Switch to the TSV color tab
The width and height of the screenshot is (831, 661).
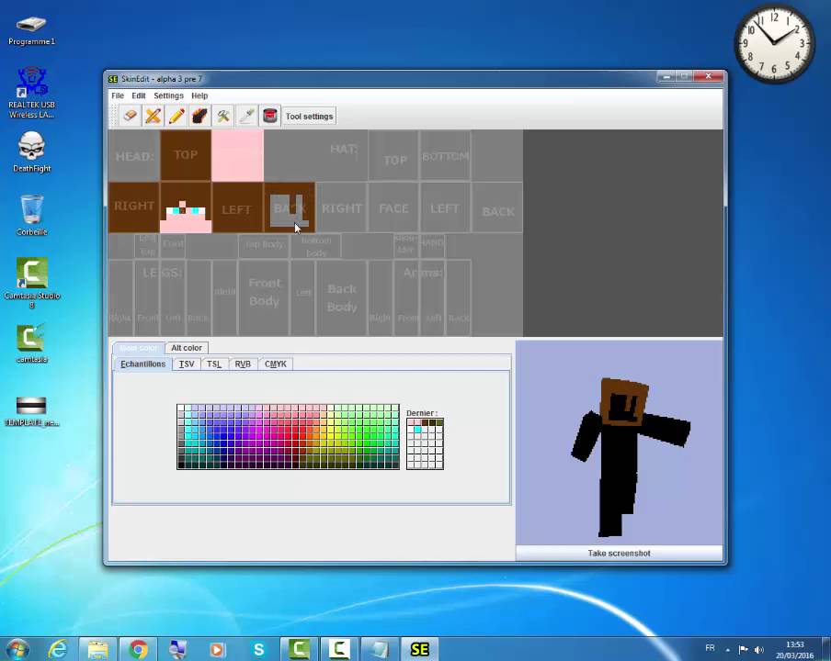pos(187,364)
